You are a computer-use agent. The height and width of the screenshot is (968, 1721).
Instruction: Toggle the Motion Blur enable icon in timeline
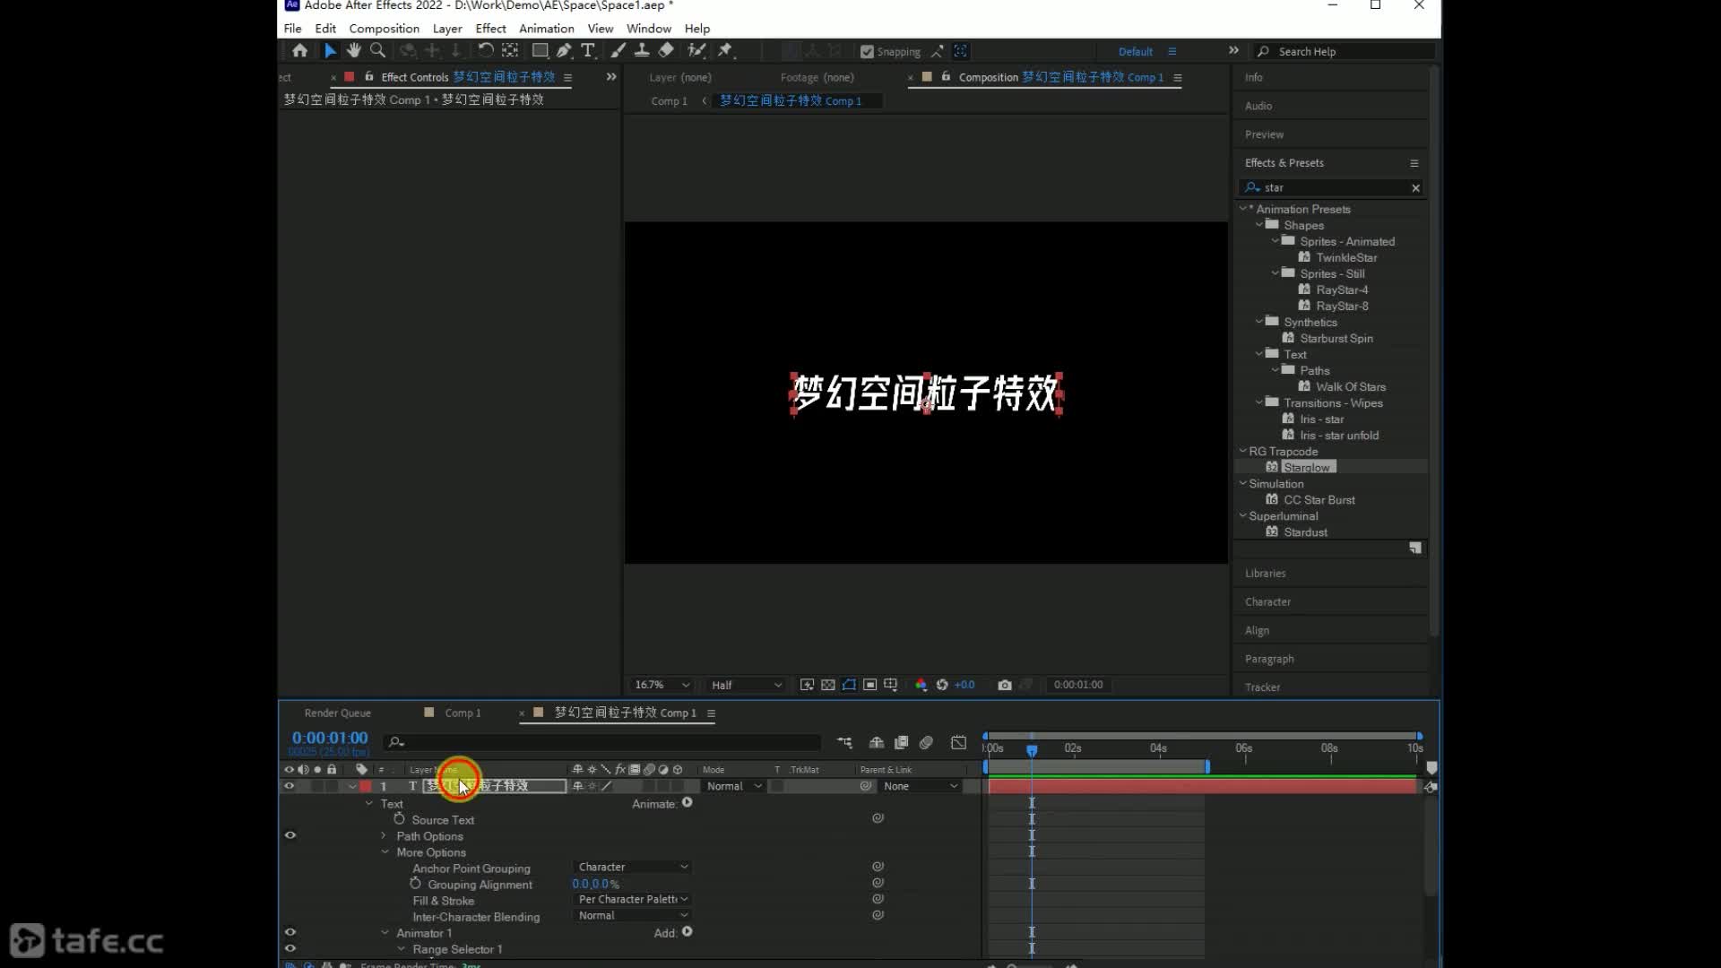926,743
